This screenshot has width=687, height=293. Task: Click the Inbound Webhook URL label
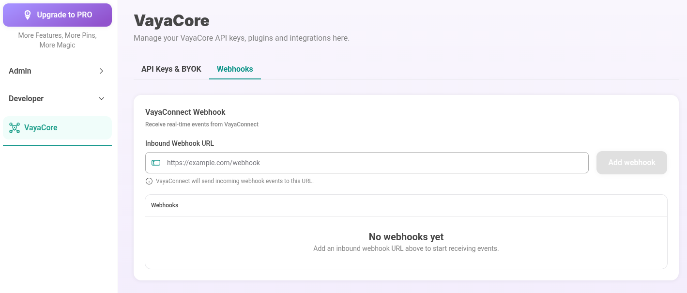[180, 143]
